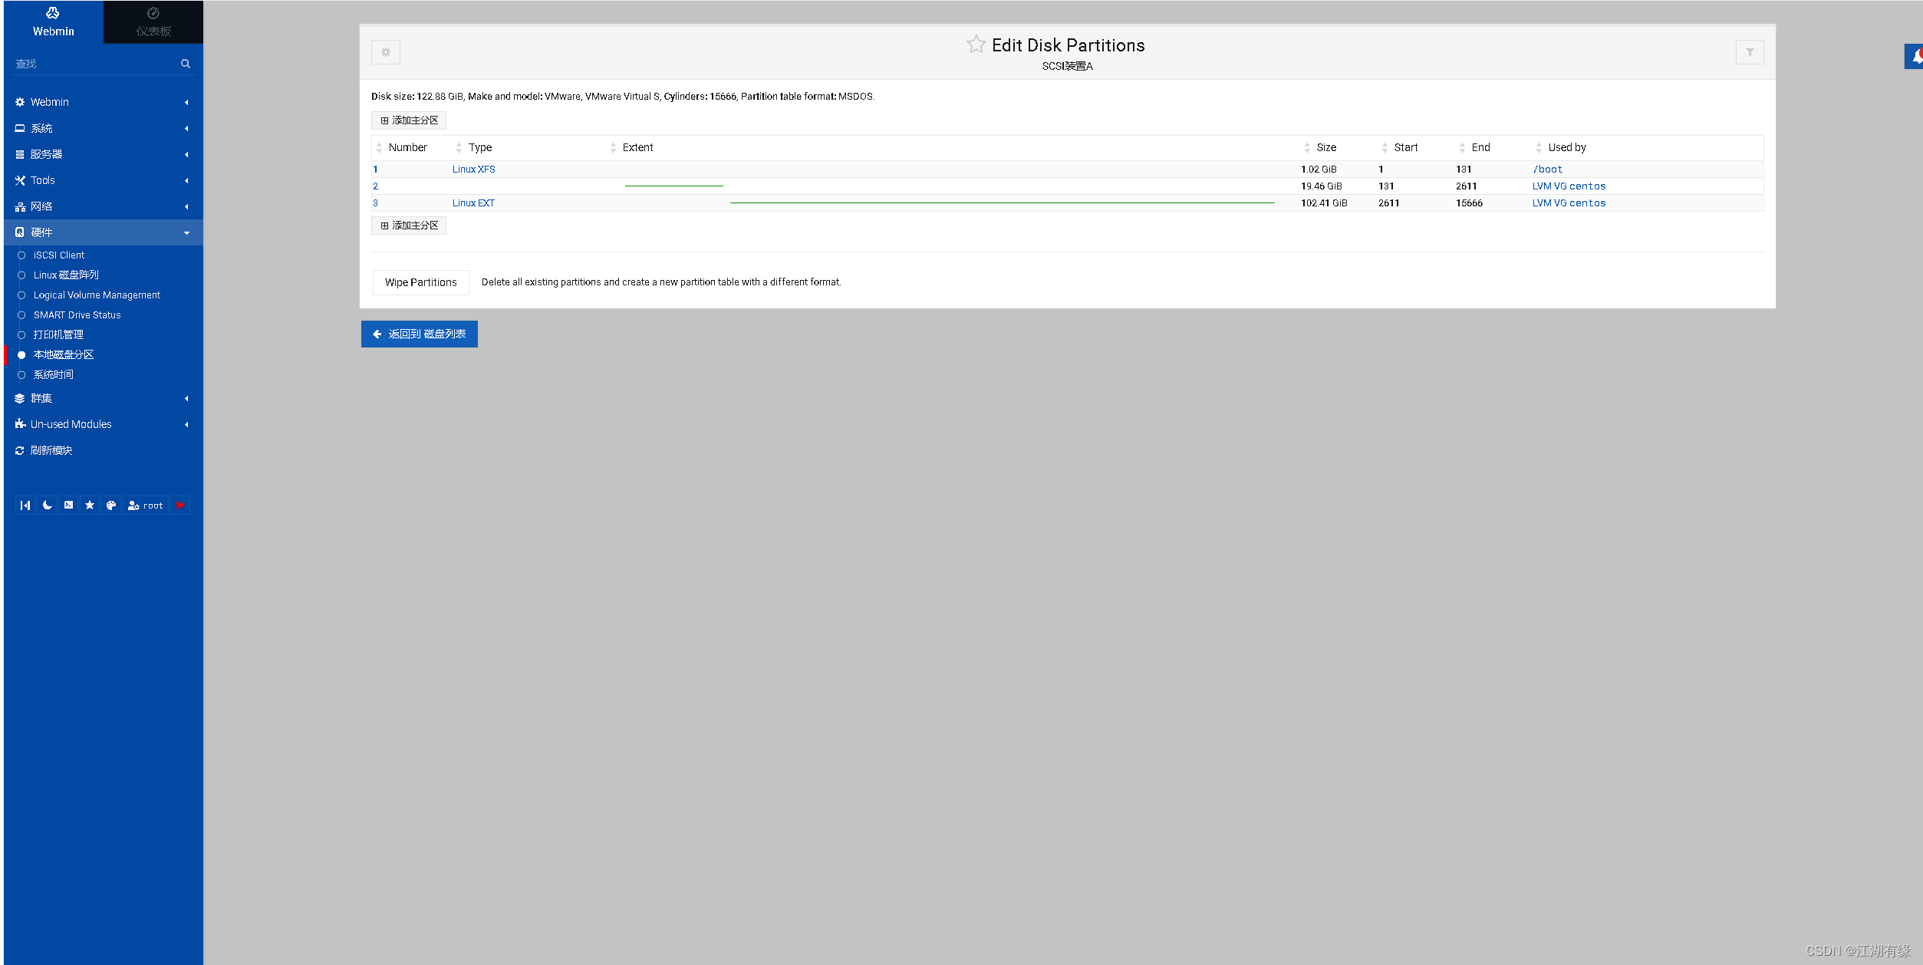Click partition number 2 link

[x=374, y=186]
